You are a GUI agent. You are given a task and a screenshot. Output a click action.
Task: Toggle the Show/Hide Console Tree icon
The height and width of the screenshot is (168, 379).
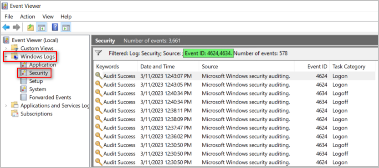[x=41, y=28]
